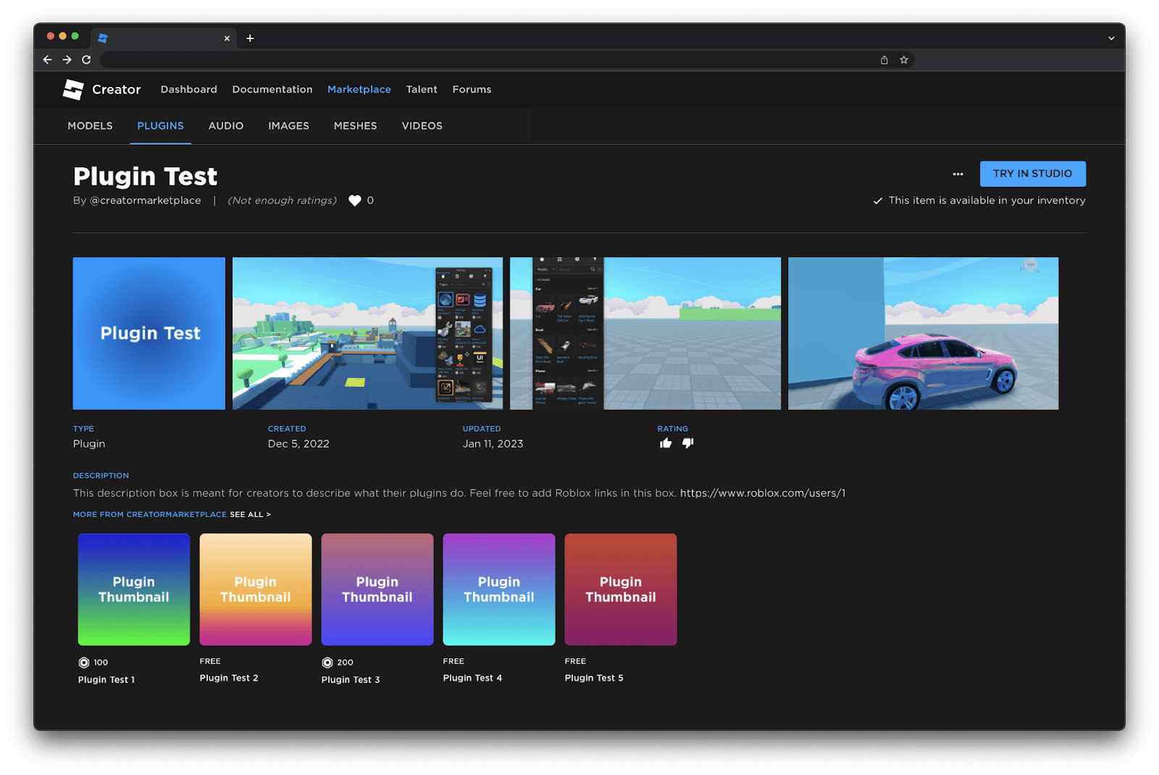
Task: Open the island scene plugin screenshot
Action: coord(367,333)
